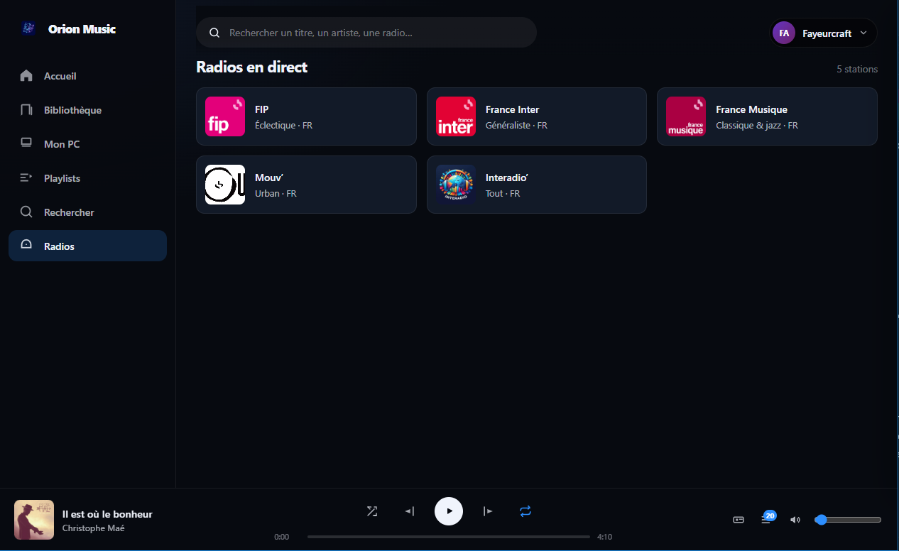Screen dimensions: 899x551
Task: Adjust the volume slider
Action: (849, 520)
